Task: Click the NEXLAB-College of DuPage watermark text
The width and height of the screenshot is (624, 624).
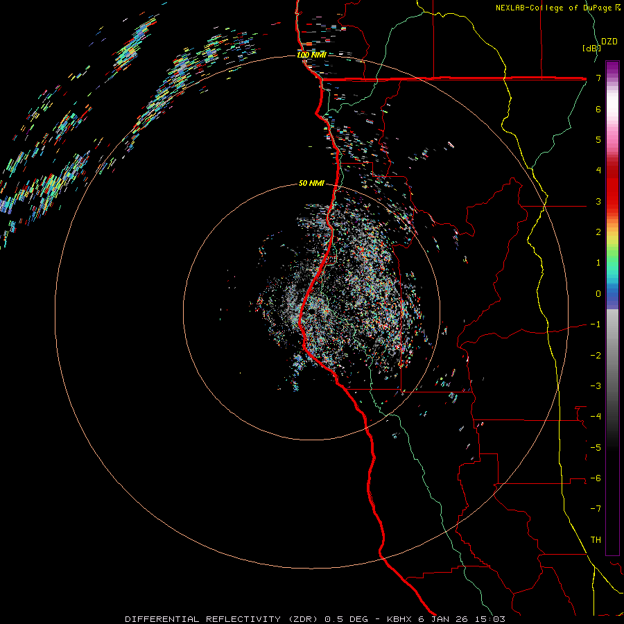Action: (558, 8)
